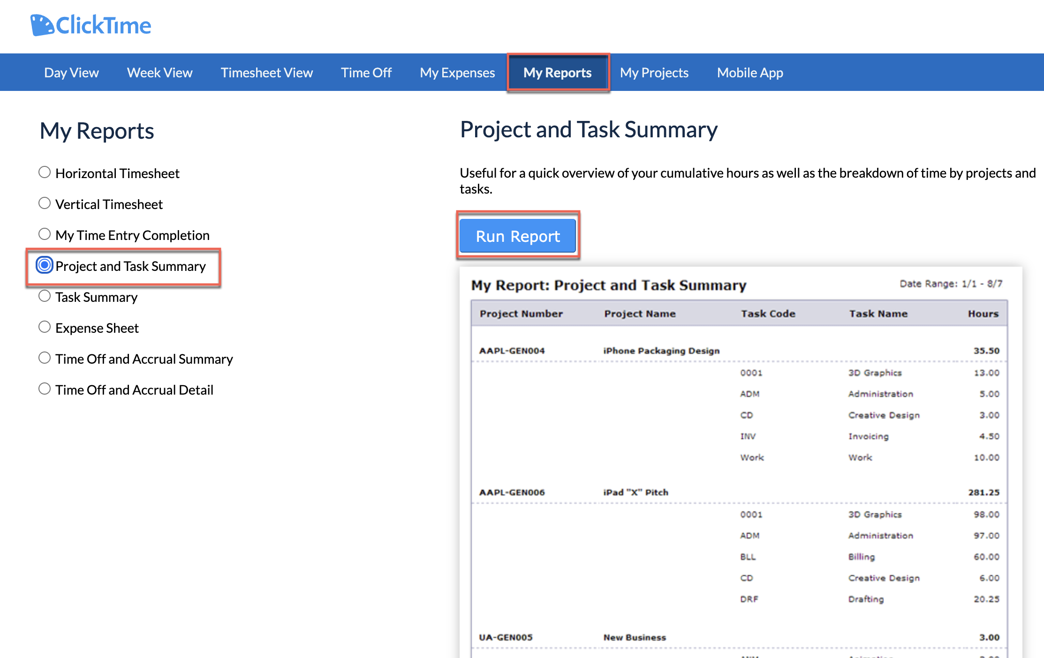
Task: Go to the Mobile App tab
Action: pyautogui.click(x=750, y=73)
